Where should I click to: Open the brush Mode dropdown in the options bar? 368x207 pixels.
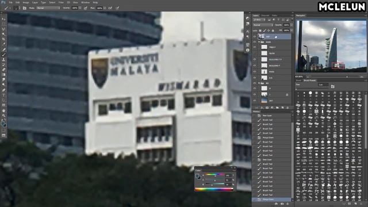click(x=48, y=8)
